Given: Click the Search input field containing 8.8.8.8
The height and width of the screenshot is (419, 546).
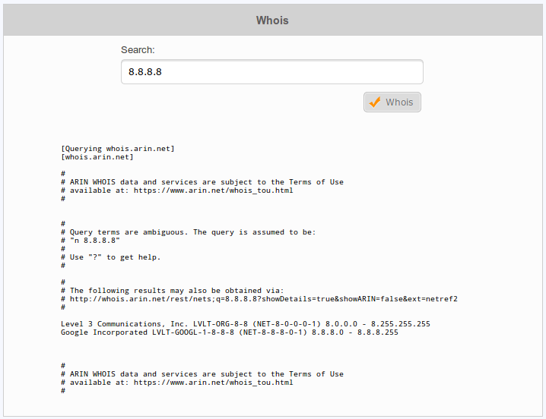Looking at the screenshot, I should pos(272,71).
